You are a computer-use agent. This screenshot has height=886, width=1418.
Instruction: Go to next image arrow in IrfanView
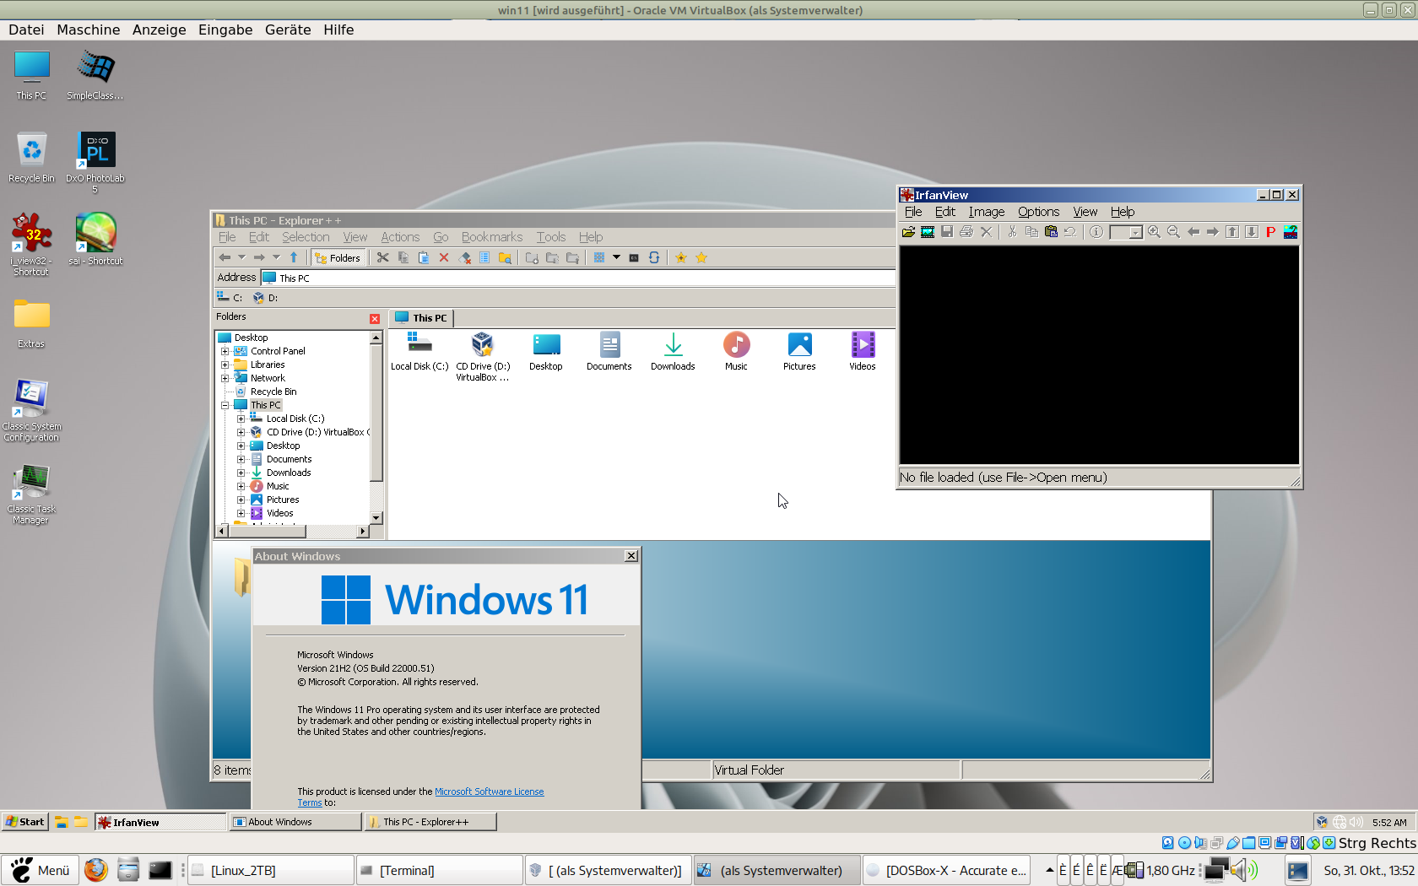1212,232
